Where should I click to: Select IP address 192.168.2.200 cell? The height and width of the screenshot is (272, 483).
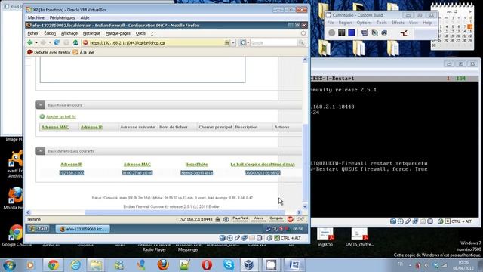(72, 173)
